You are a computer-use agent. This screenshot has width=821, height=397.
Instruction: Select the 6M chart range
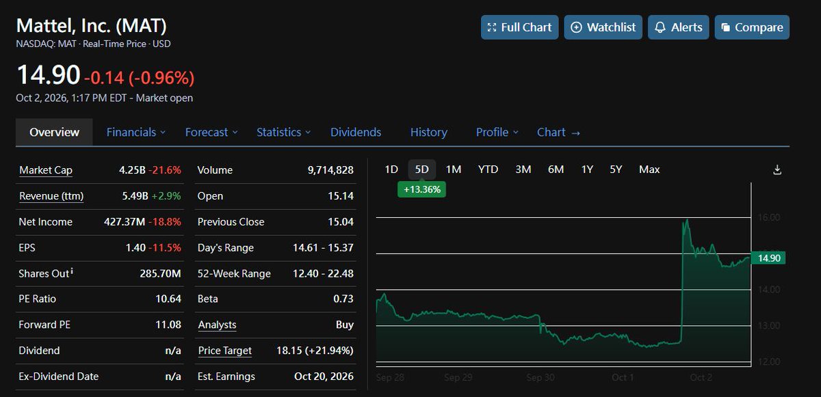point(556,169)
